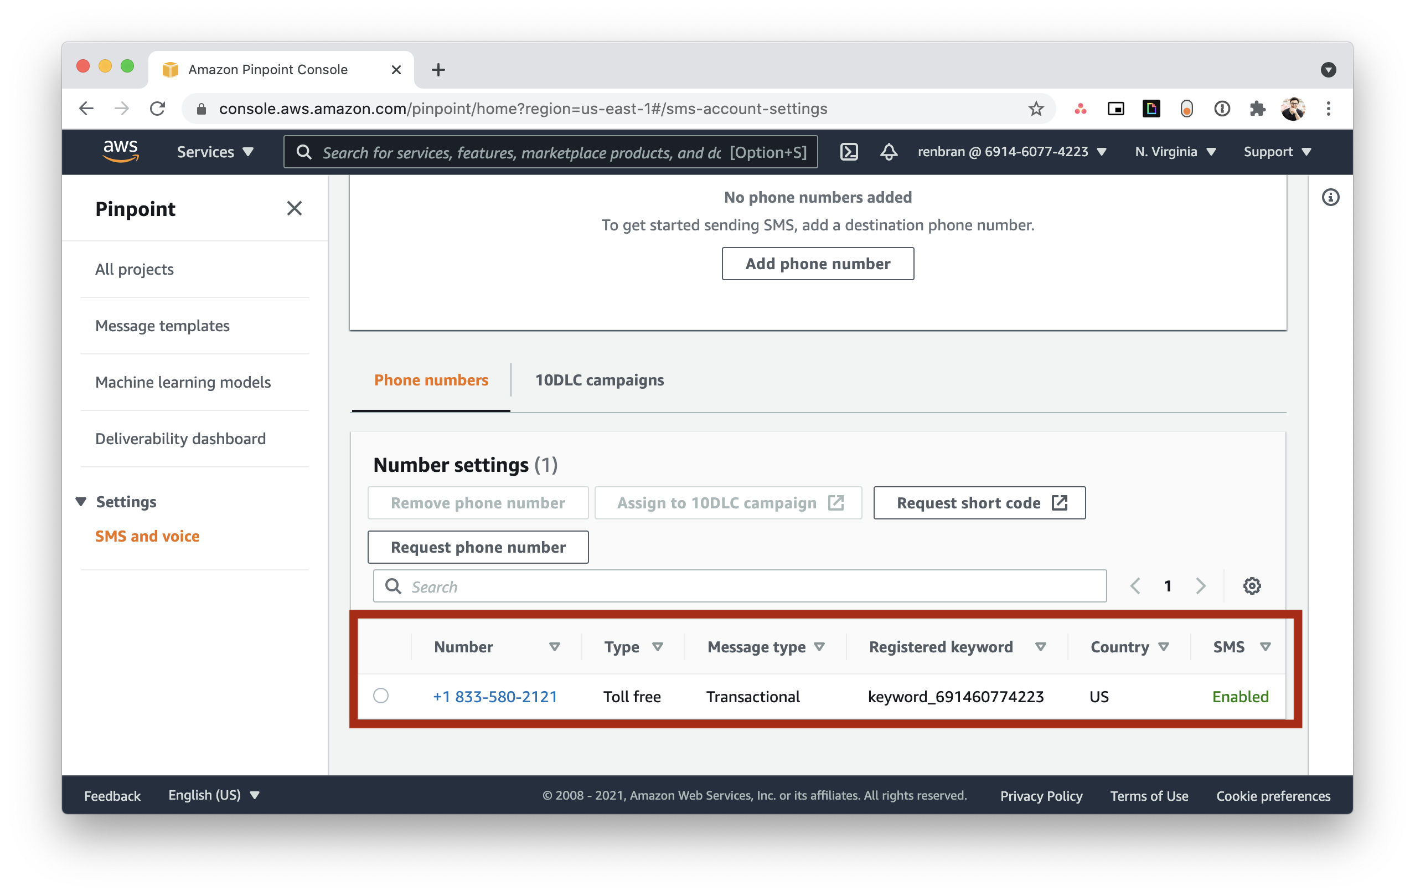This screenshot has width=1415, height=896.
Task: Bookmark the page using the star icon
Action: (x=1035, y=108)
